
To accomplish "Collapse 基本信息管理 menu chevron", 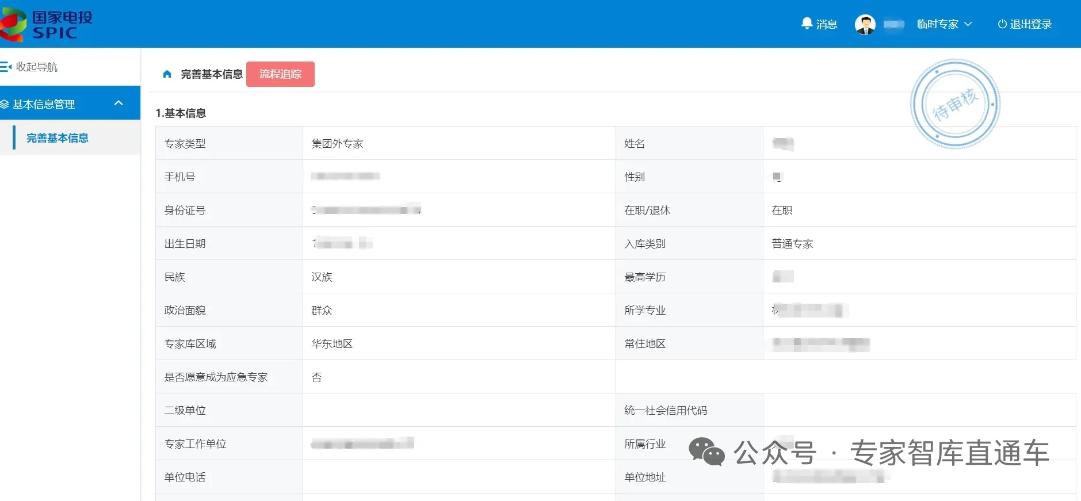I will point(119,104).
